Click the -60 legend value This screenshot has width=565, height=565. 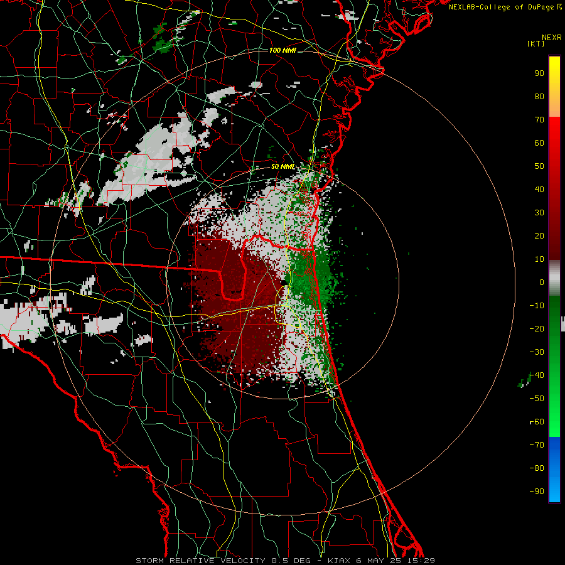[537, 422]
